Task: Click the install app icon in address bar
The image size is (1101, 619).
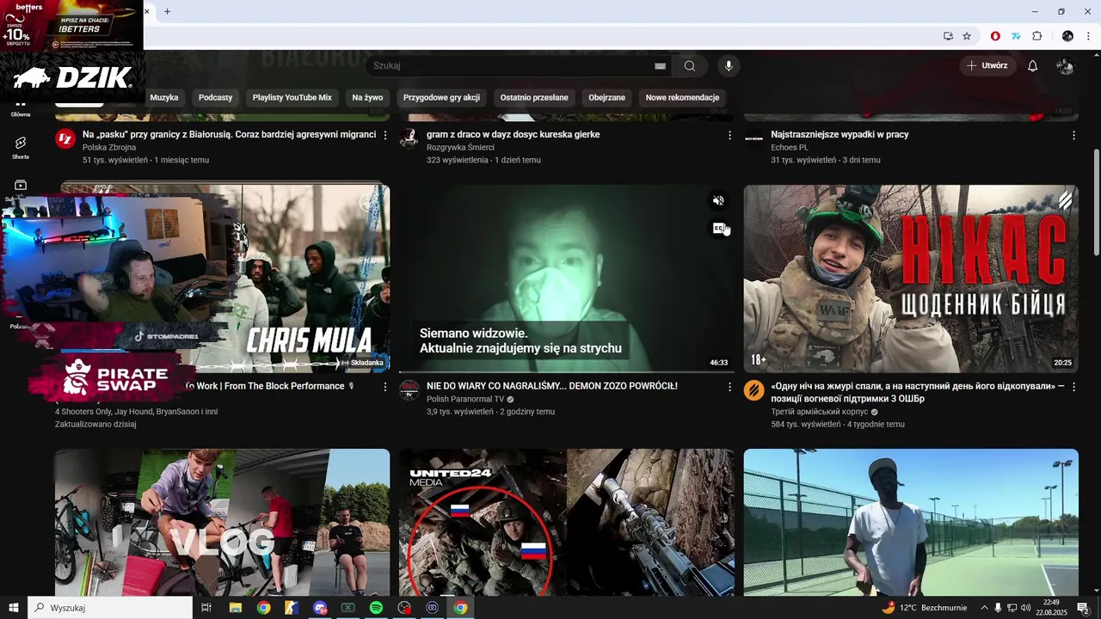Action: tap(948, 36)
